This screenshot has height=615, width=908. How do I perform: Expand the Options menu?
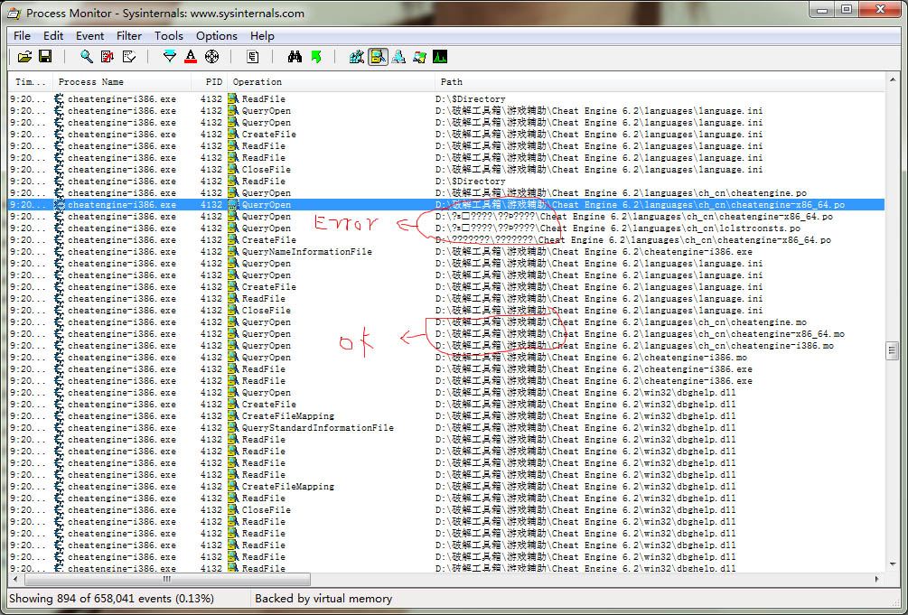click(x=216, y=36)
